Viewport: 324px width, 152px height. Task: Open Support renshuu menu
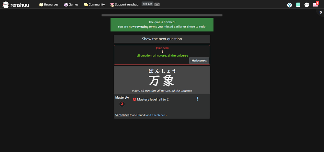pyautogui.click(x=124, y=5)
